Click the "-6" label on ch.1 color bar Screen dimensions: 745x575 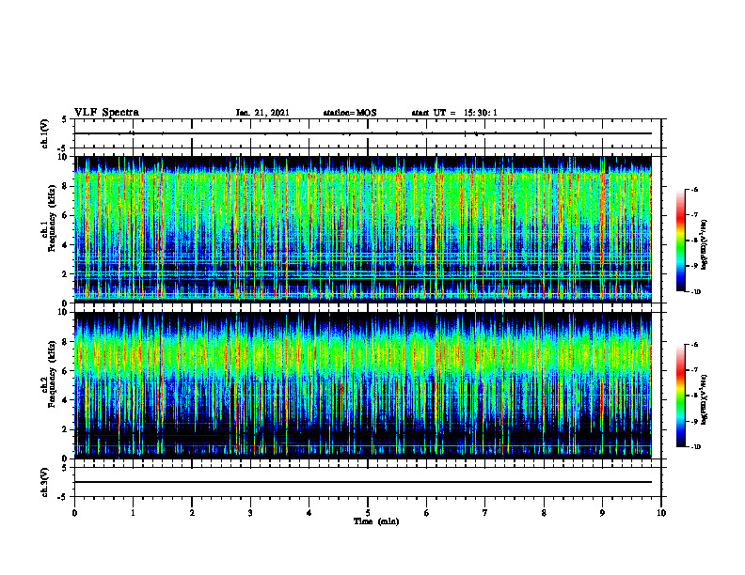click(x=694, y=190)
